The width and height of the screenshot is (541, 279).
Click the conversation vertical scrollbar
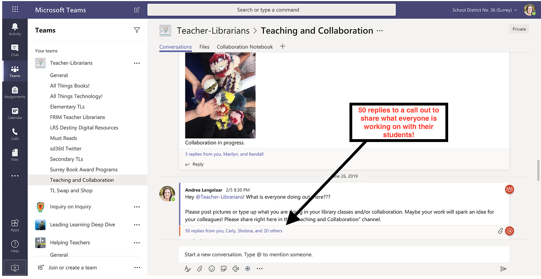pyautogui.click(x=538, y=170)
